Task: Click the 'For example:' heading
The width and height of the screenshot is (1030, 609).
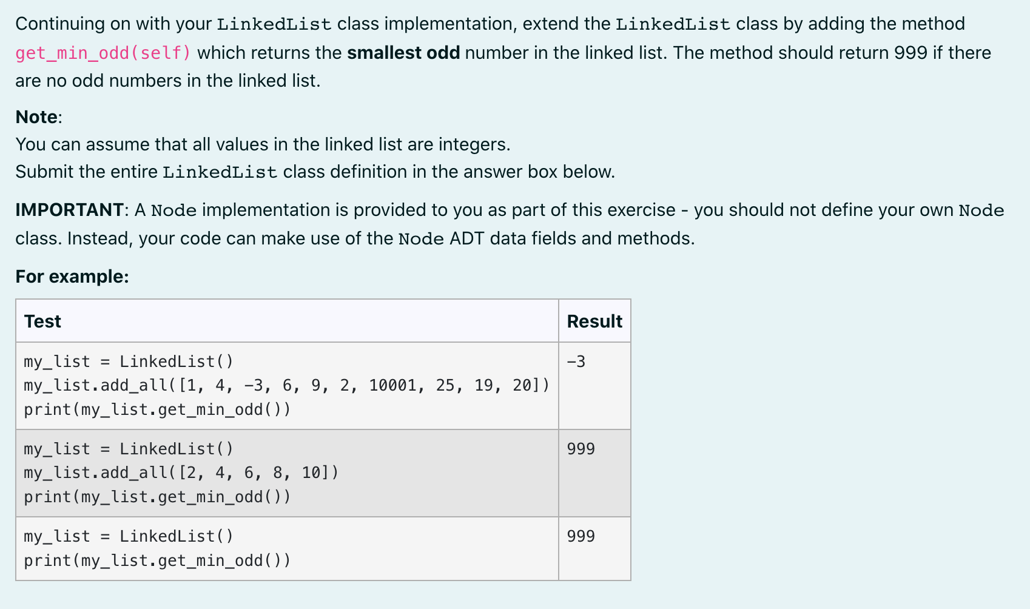Action: [x=72, y=277]
